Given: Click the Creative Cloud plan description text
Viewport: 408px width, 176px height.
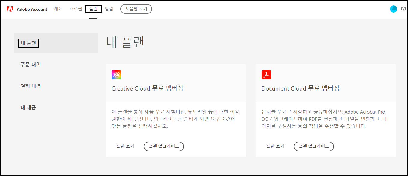Looking at the screenshot, I should [x=175, y=119].
